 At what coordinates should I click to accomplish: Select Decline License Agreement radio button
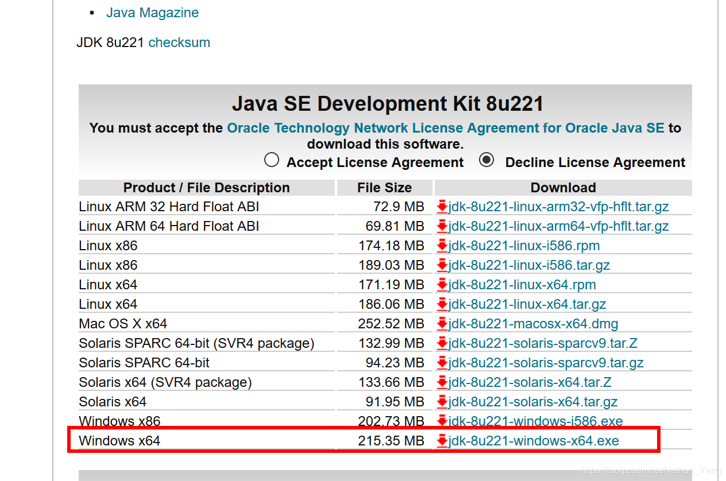point(486,160)
